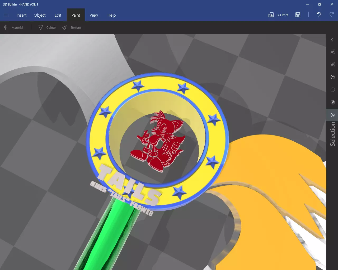The width and height of the screenshot is (338, 270).
Task: Choose the Material paint tool
Action: click(x=13, y=27)
